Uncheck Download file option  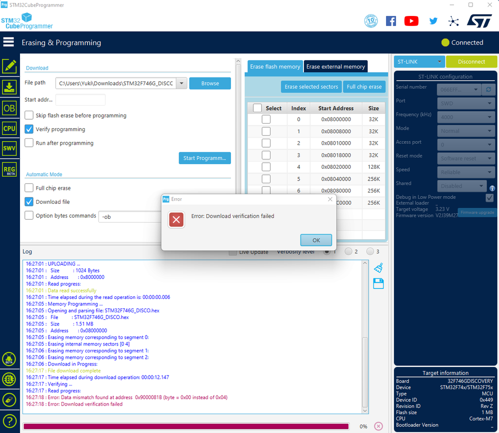[29, 202]
